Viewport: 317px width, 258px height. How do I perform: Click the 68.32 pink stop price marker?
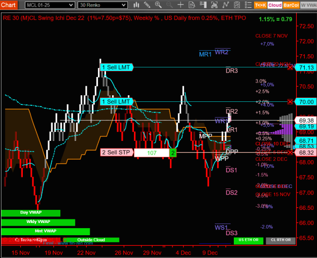click(306, 153)
